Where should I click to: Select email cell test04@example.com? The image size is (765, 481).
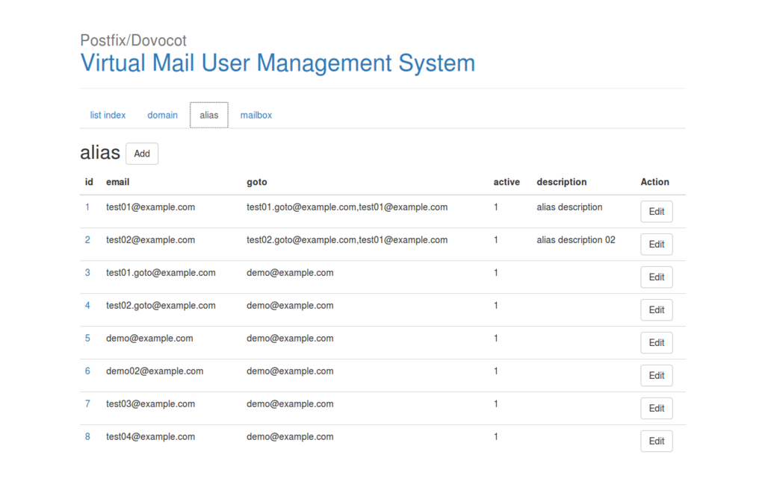click(x=150, y=437)
